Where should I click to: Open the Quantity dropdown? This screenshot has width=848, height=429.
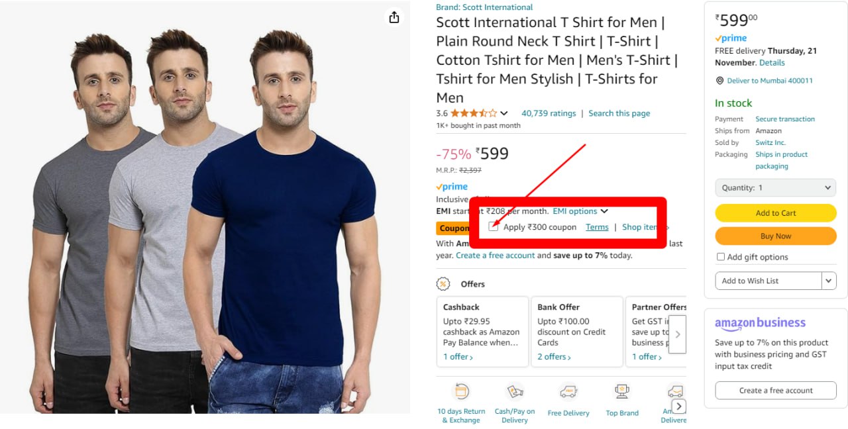775,188
